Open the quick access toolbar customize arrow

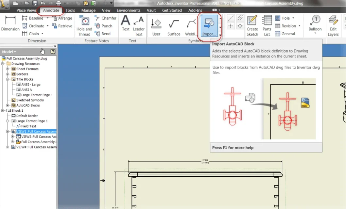tap(111, 3)
